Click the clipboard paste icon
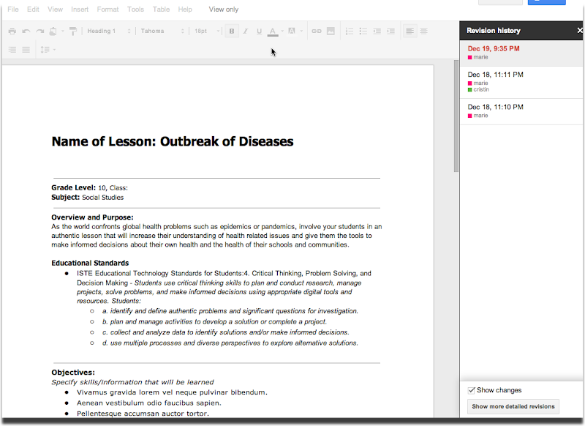585x426 pixels. coord(53,31)
